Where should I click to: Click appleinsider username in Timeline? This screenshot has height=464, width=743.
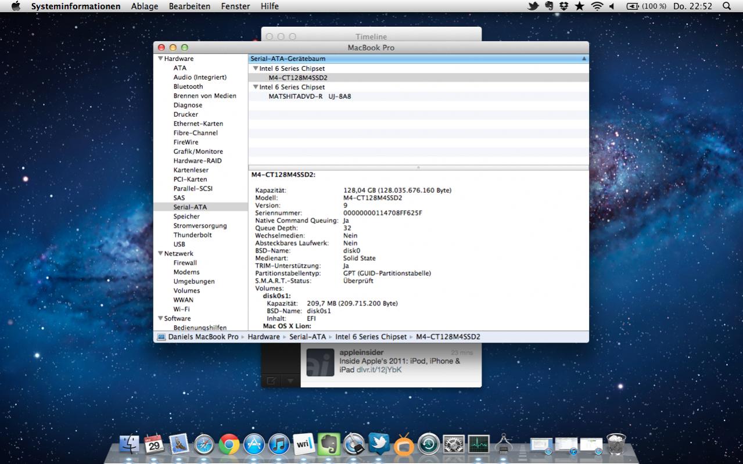coord(361,353)
